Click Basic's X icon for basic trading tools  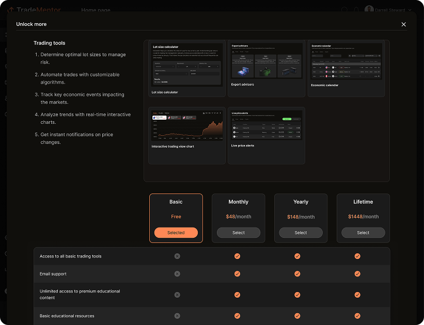point(177,256)
